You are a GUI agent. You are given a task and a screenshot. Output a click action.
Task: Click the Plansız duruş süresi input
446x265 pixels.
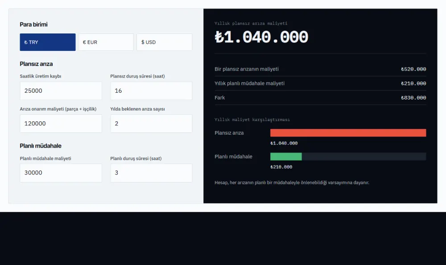[x=151, y=91]
